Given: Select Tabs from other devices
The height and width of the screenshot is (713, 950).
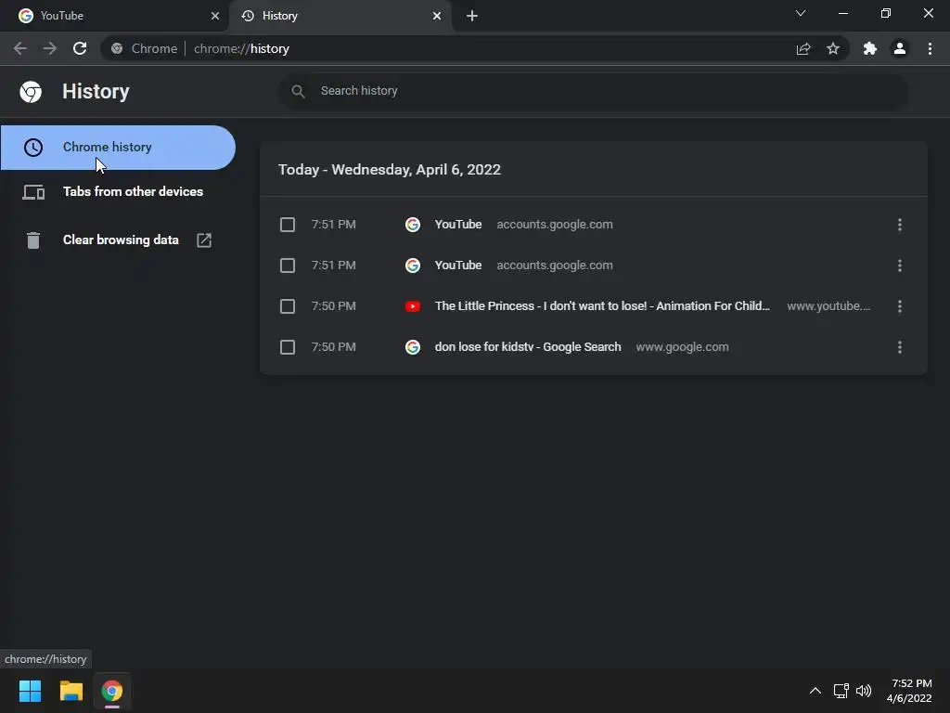Looking at the screenshot, I should [x=132, y=192].
